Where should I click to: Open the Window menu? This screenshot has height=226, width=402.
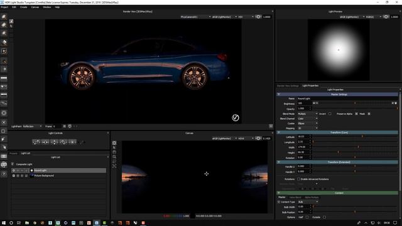coord(47,7)
